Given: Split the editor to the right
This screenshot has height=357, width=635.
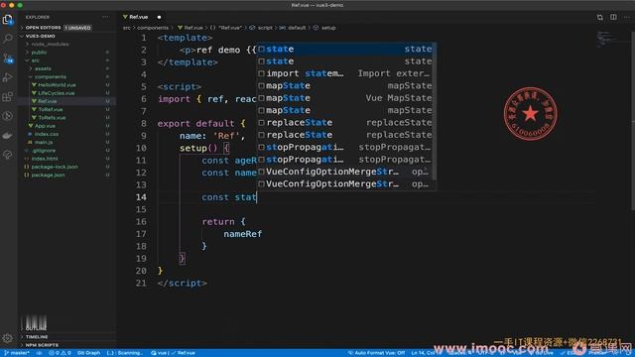Looking at the screenshot, I should [613, 17].
